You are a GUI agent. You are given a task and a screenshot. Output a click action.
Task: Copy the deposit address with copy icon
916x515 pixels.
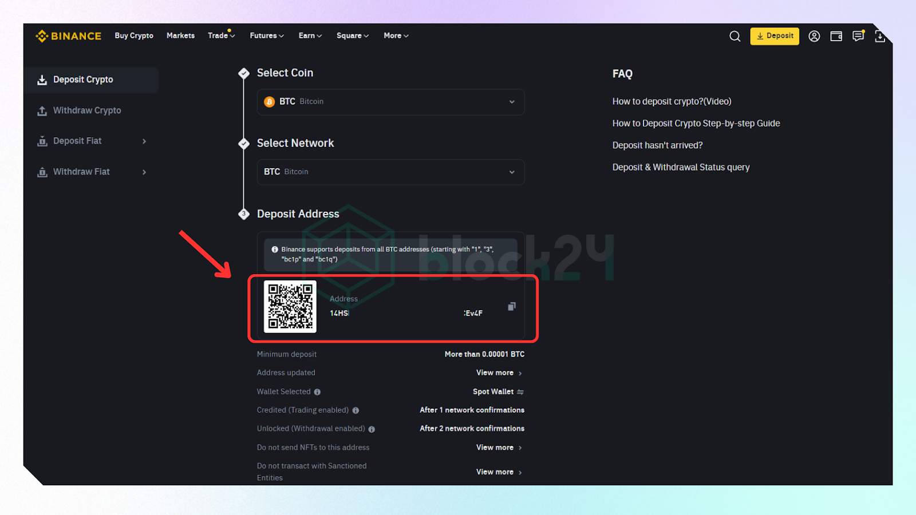511,307
